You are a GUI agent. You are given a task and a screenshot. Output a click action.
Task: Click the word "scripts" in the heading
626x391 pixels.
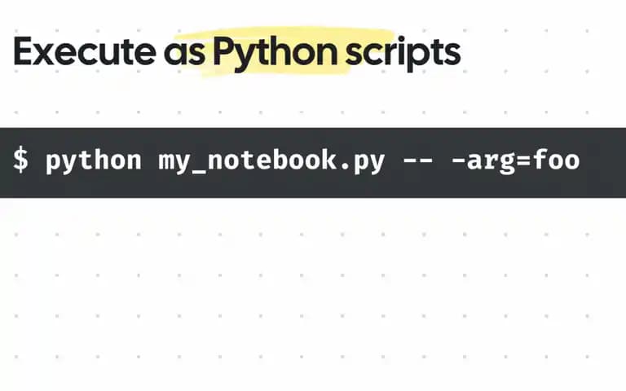point(403,54)
